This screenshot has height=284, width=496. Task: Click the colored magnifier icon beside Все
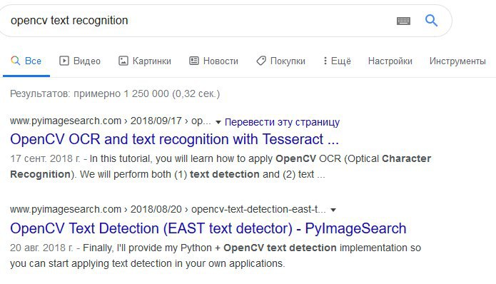[16, 61]
